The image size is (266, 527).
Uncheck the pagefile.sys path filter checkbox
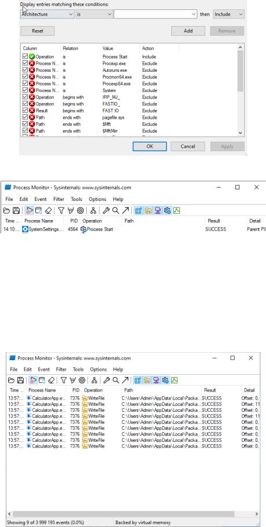point(25,118)
